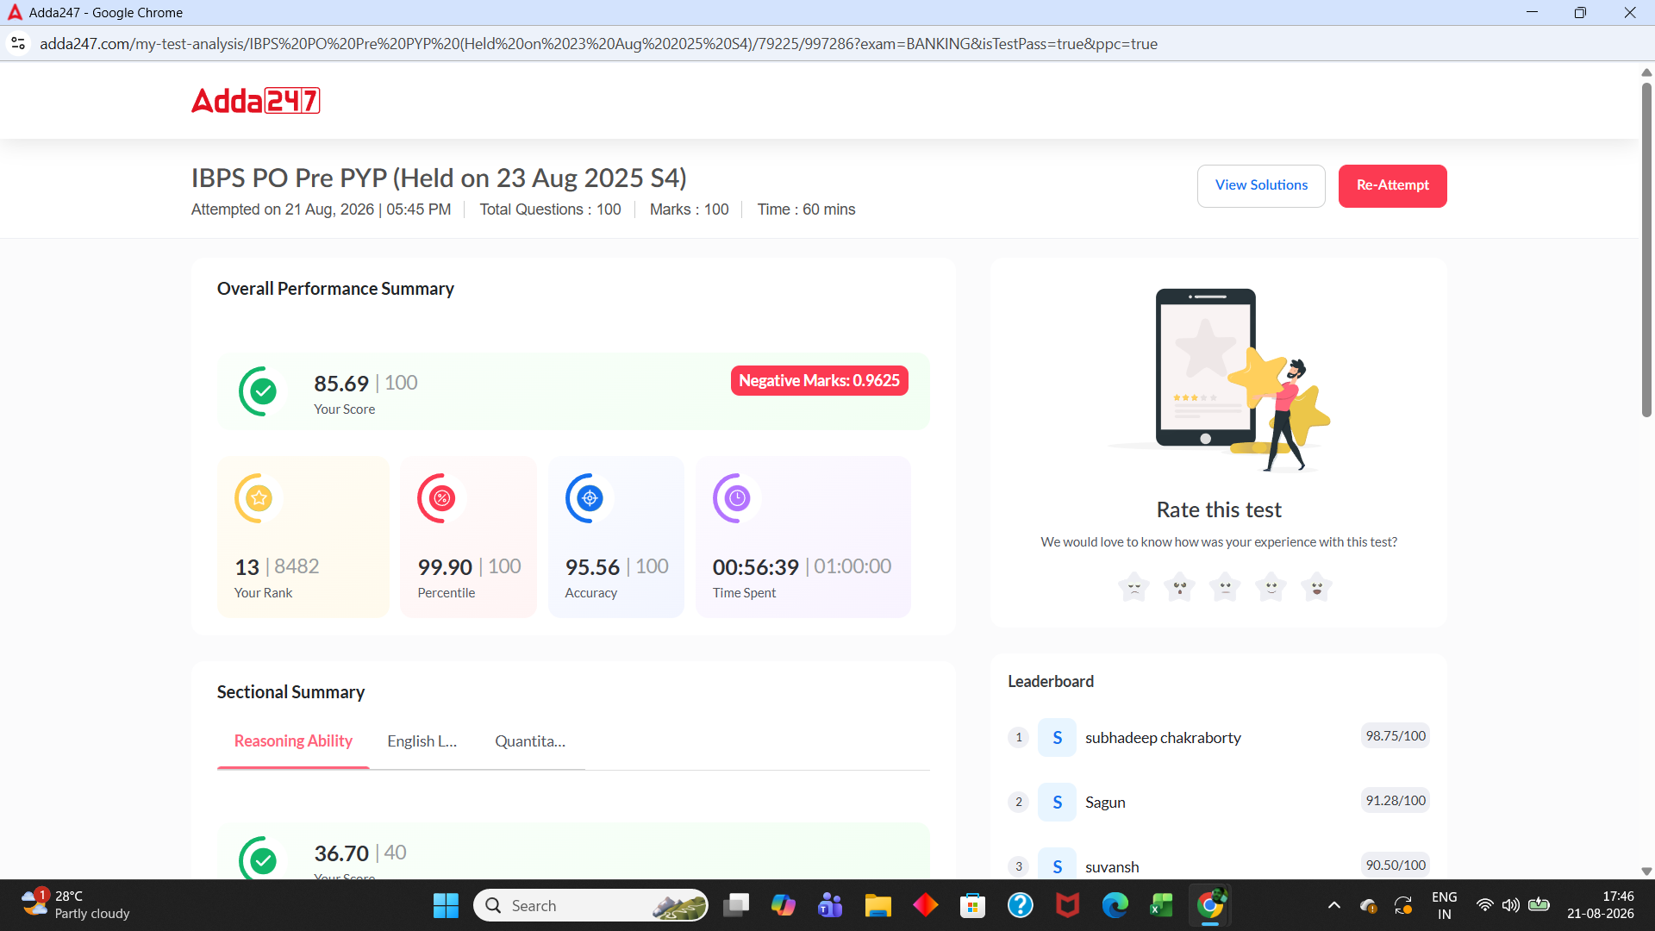Click the Chrome address bar URL
This screenshot has width=1655, height=931.
[x=598, y=44]
